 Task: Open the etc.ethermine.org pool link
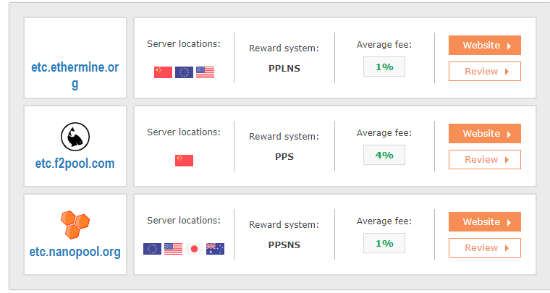[x=75, y=75]
